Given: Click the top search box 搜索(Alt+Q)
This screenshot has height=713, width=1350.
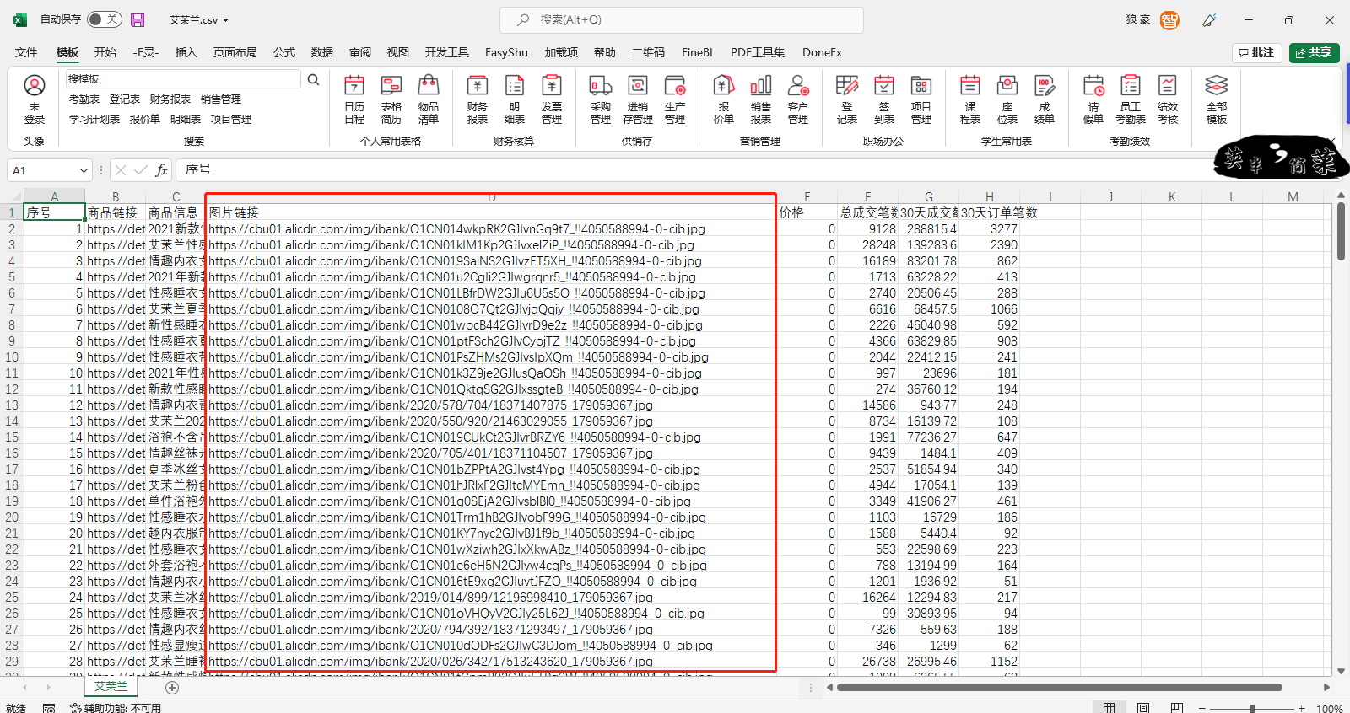Looking at the screenshot, I should pyautogui.click(x=682, y=19).
